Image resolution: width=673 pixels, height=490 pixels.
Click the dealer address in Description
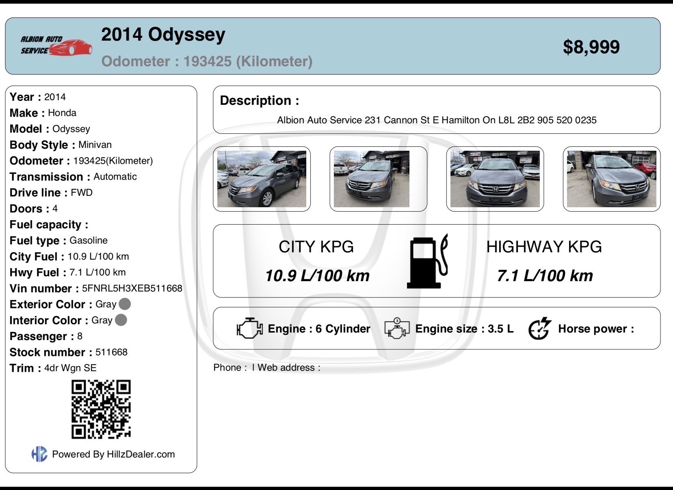(437, 120)
